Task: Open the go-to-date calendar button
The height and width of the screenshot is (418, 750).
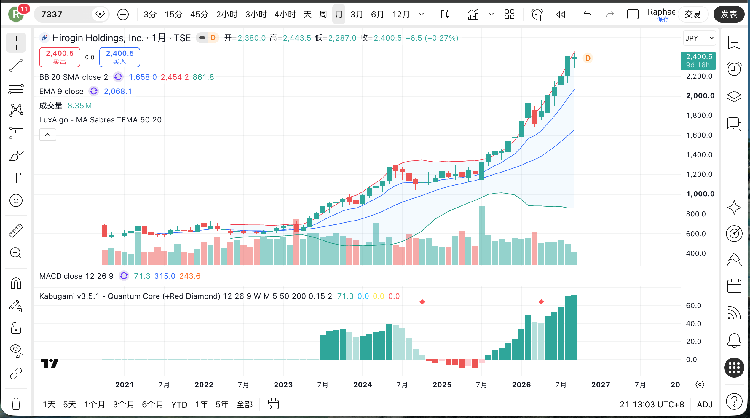Action: click(273, 404)
